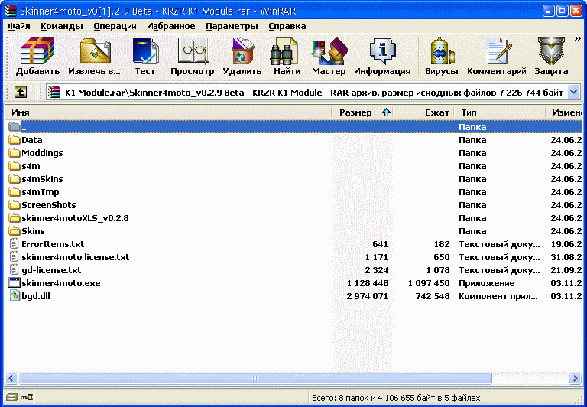This screenshot has width=587, height=407.
Task: Click the Найти binoculars icon
Action: click(284, 51)
